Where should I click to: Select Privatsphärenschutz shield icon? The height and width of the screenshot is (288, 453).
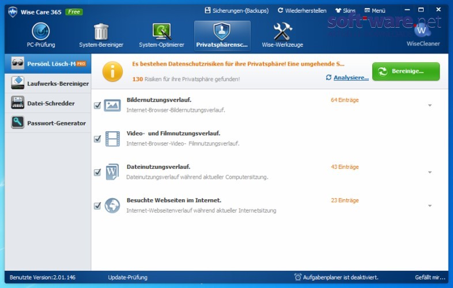[x=222, y=31]
